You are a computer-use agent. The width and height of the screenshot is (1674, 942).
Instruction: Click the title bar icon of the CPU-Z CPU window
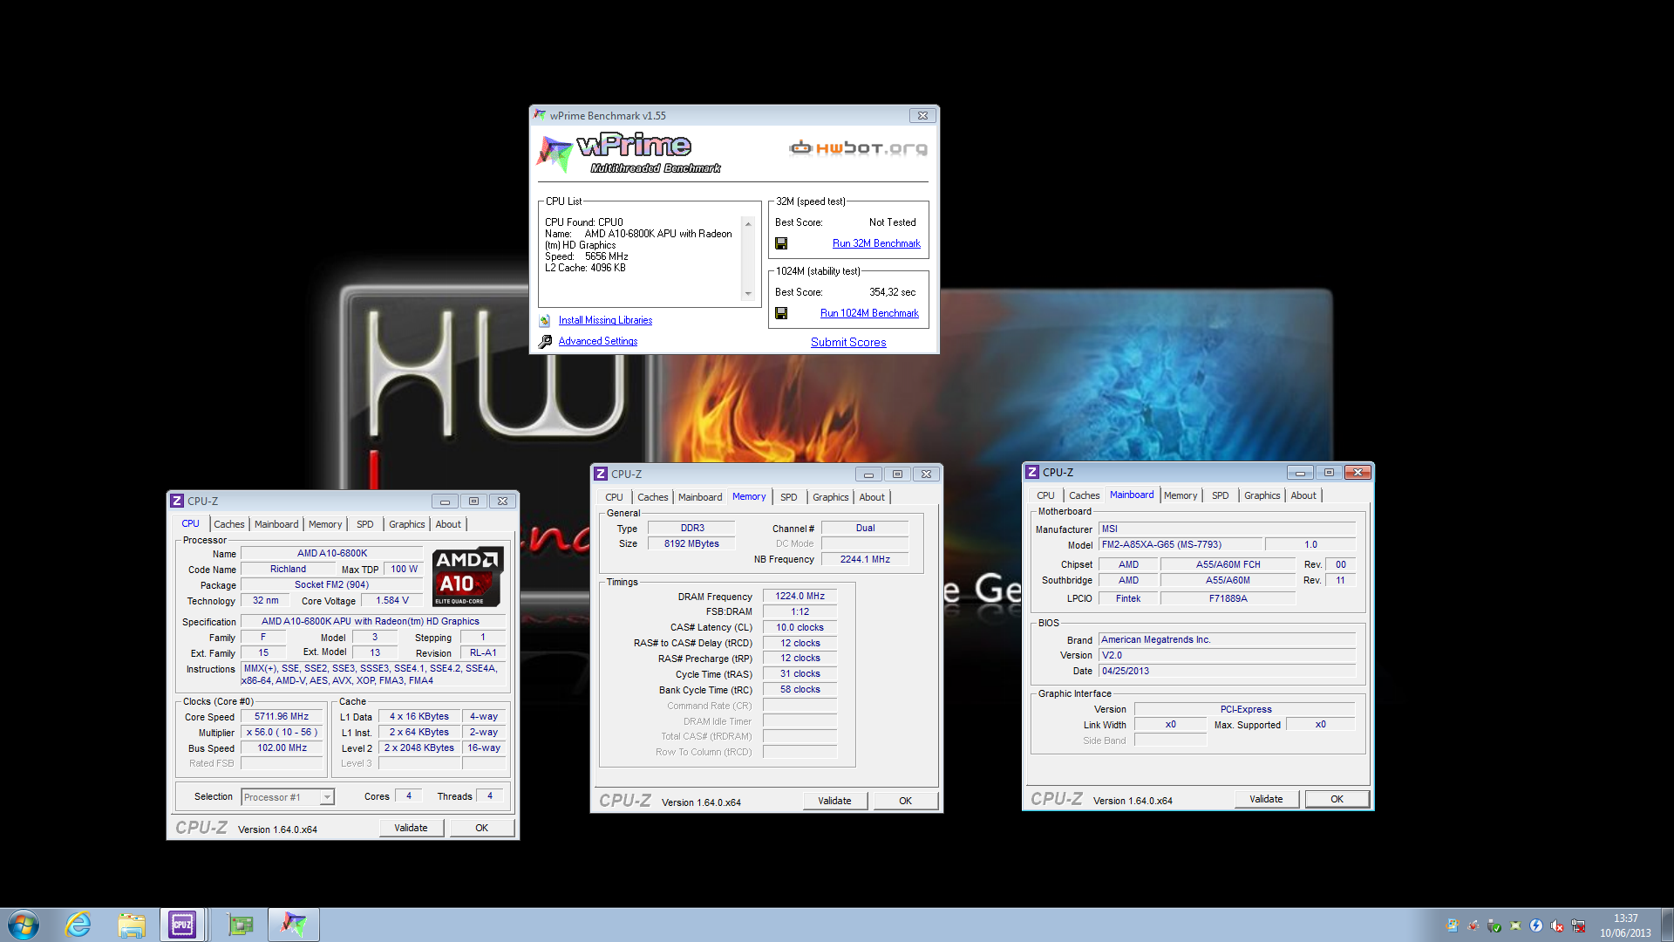(177, 501)
